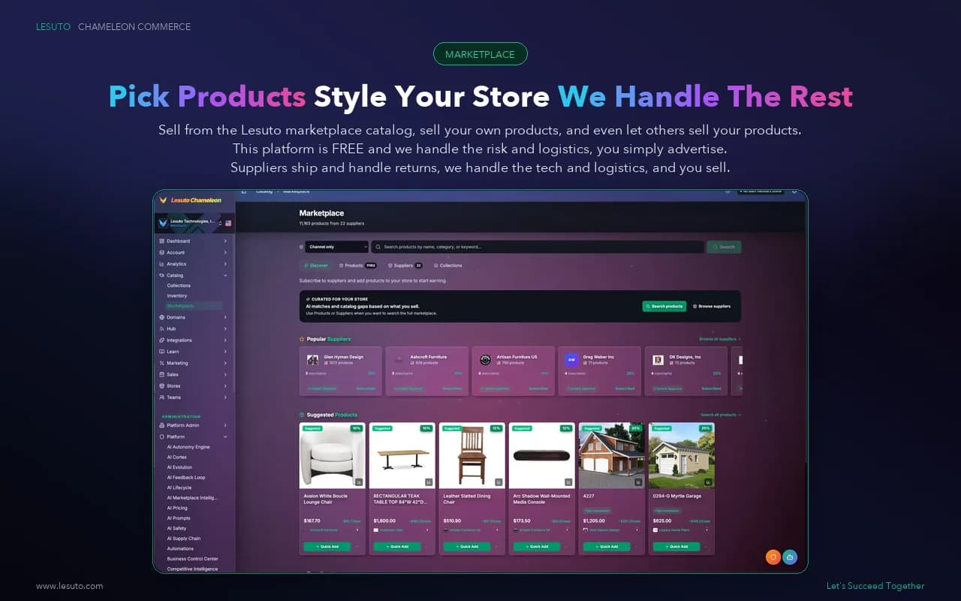The image size is (961, 601).
Task: Open Inventory under Catalog
Action: (177, 296)
